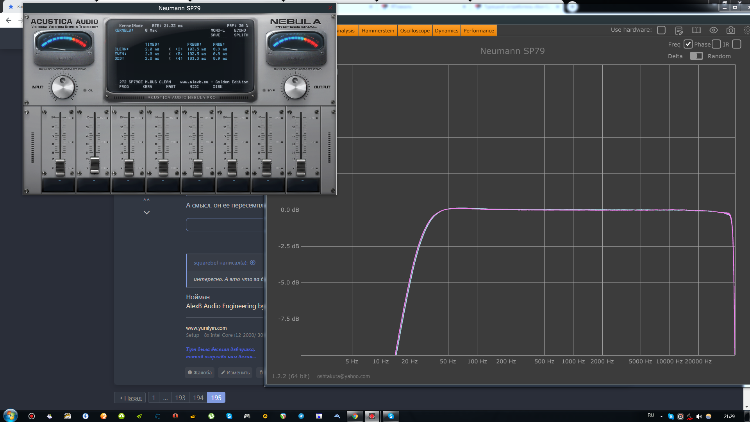Image resolution: width=750 pixels, height=422 pixels.
Task: Click the EVEN row left arrow
Action: [170, 54]
